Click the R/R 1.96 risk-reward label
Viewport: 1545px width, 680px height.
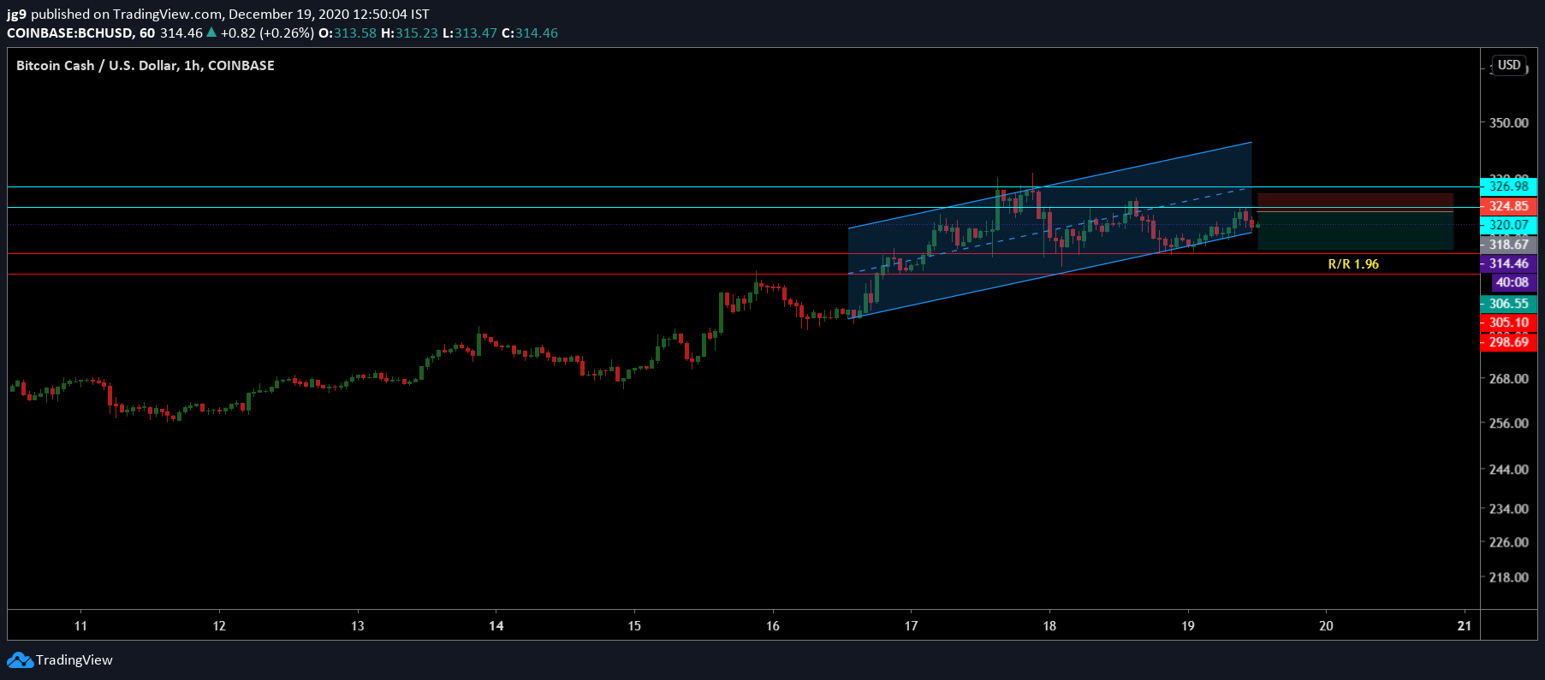coord(1353,263)
